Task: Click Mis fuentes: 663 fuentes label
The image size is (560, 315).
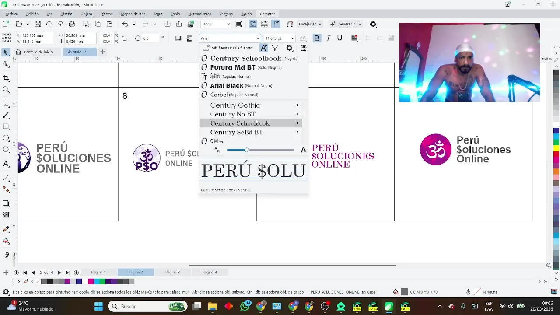Action: point(231,48)
